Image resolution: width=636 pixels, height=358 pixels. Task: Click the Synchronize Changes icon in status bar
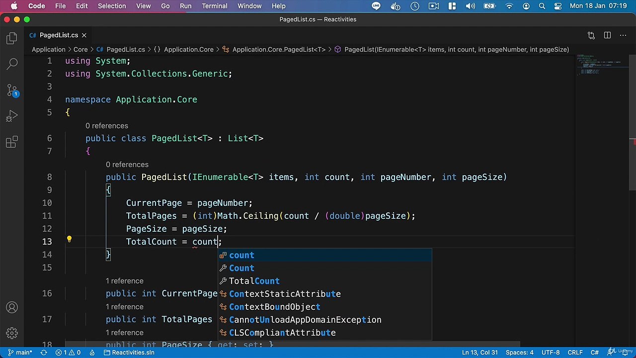coord(44,353)
